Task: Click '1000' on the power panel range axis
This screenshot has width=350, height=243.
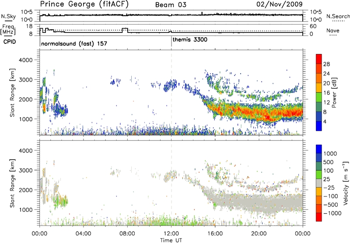Action: pos(25,119)
